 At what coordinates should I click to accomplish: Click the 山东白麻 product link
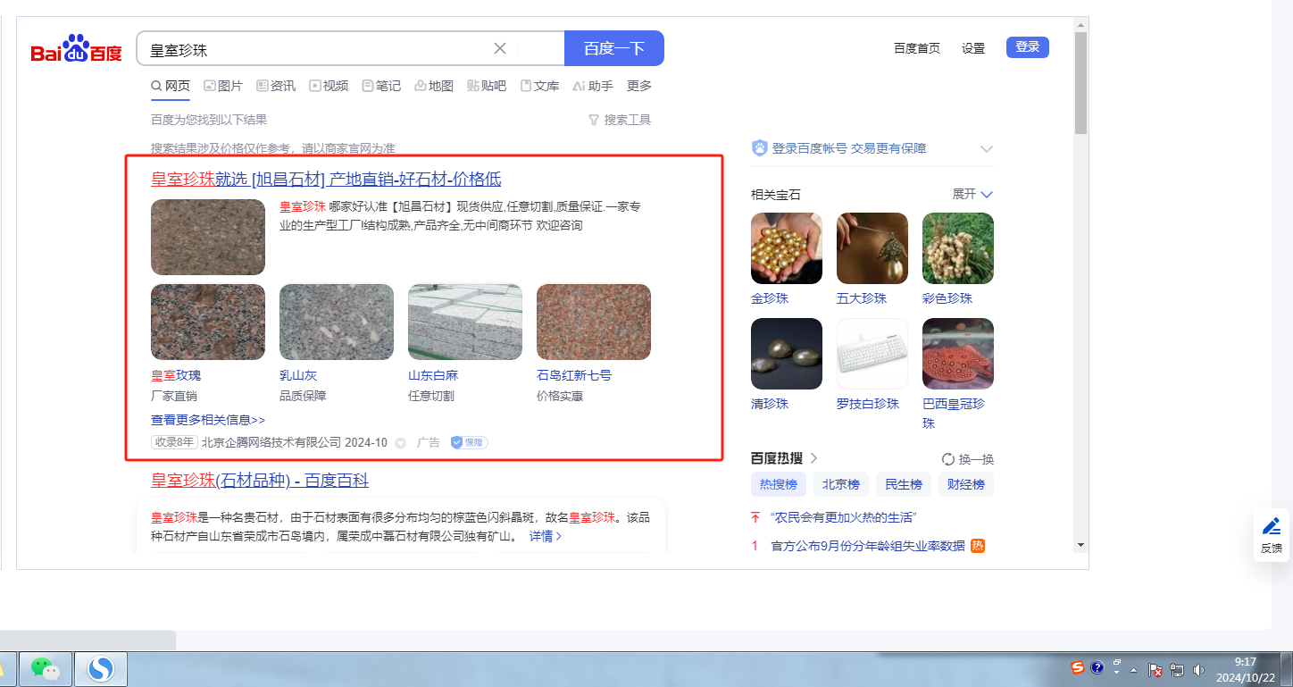[433, 375]
